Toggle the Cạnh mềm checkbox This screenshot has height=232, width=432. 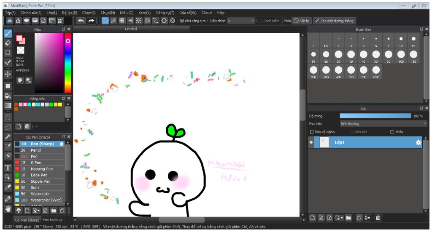click(260, 21)
